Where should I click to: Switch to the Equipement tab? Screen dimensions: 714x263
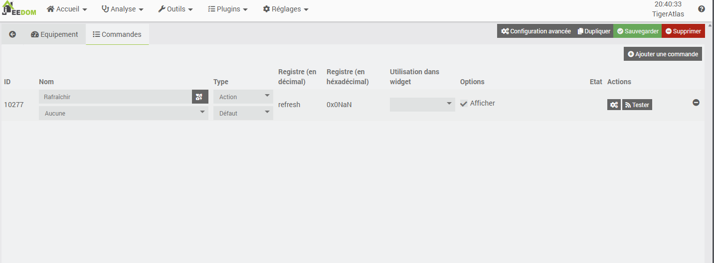point(55,34)
